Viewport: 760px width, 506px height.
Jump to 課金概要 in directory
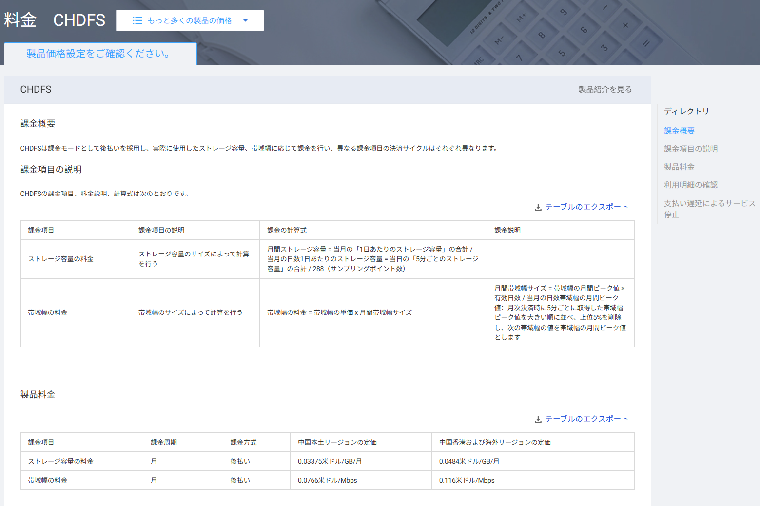click(679, 131)
